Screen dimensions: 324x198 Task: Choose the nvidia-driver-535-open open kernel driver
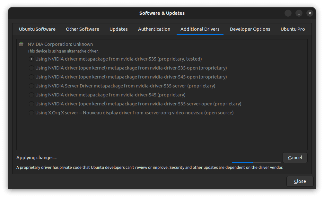tap(31, 68)
